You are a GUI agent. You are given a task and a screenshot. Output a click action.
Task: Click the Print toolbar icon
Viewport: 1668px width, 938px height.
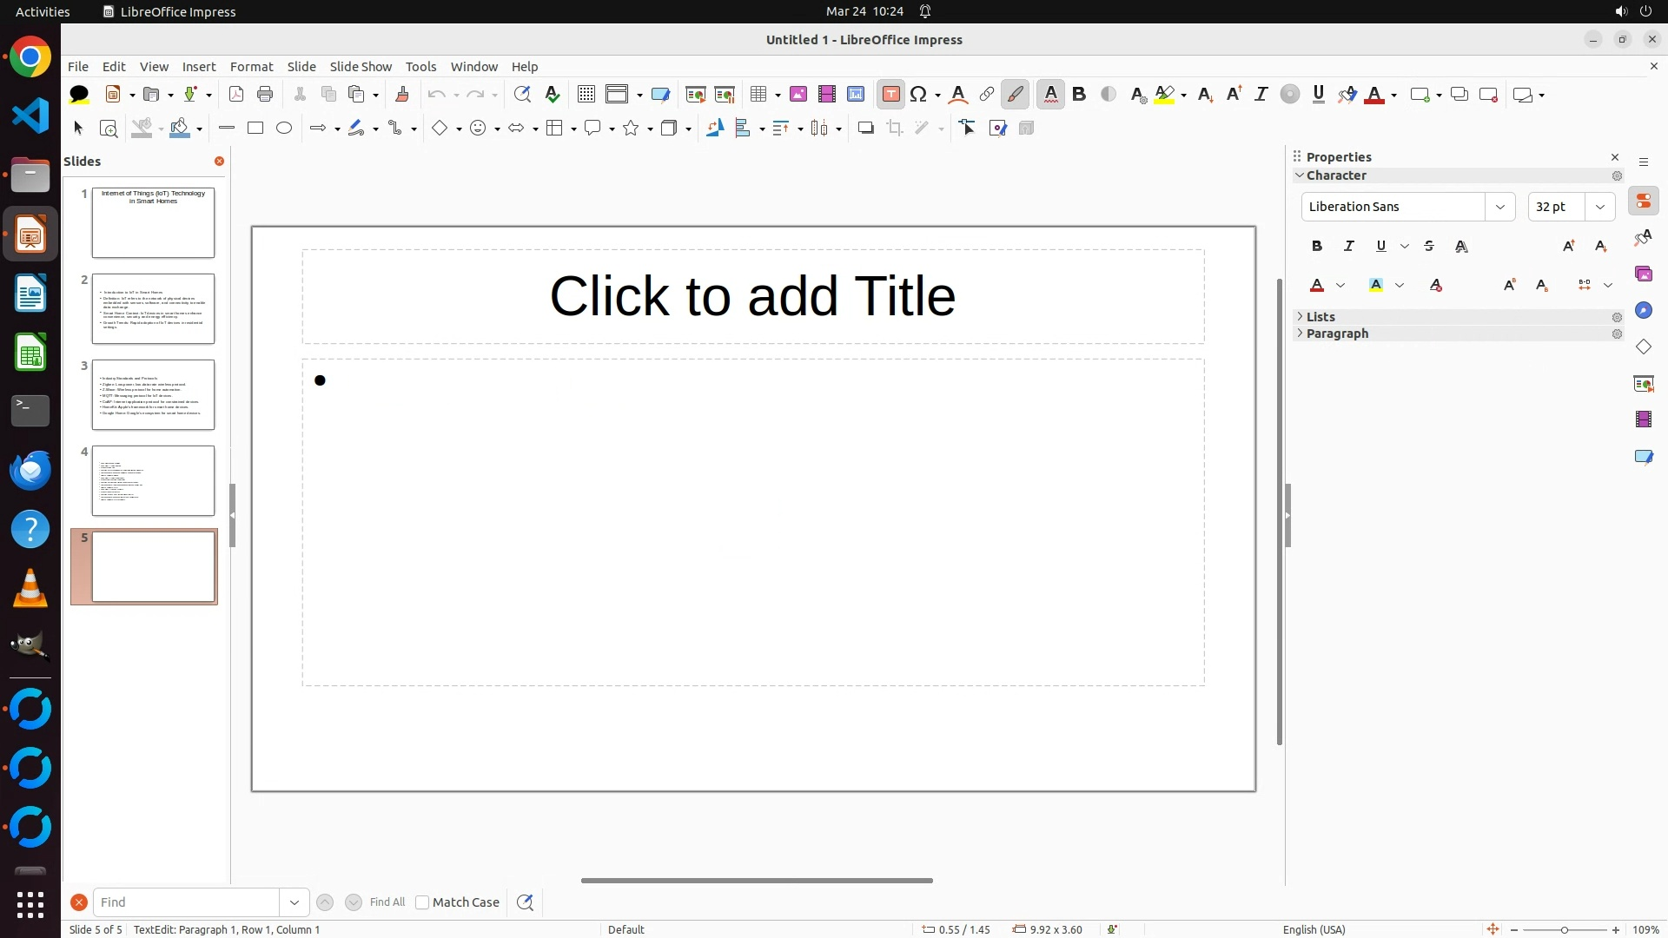265,95
